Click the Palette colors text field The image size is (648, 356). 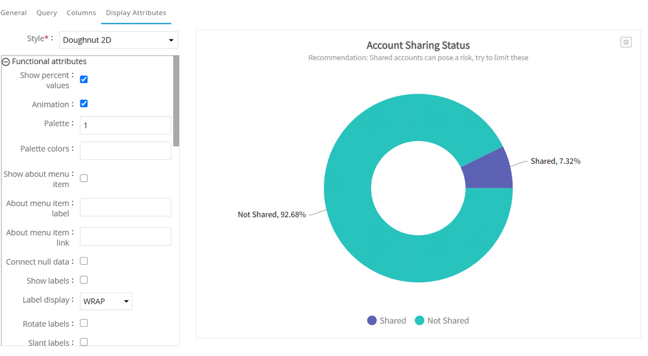point(125,150)
